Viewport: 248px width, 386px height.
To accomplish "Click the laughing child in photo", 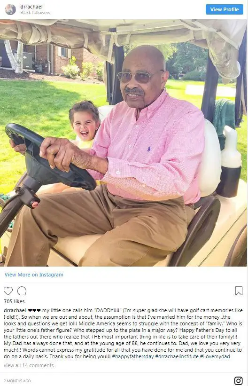I will pos(85,124).
